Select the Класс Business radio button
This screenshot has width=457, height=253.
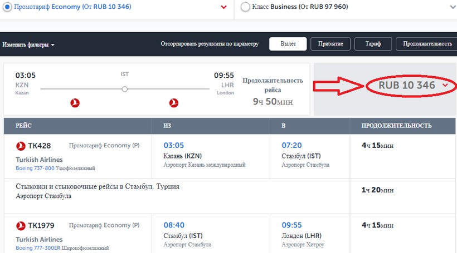[x=245, y=7]
